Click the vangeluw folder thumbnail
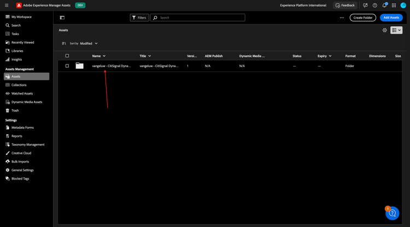This screenshot has height=227, width=410. (79, 65)
